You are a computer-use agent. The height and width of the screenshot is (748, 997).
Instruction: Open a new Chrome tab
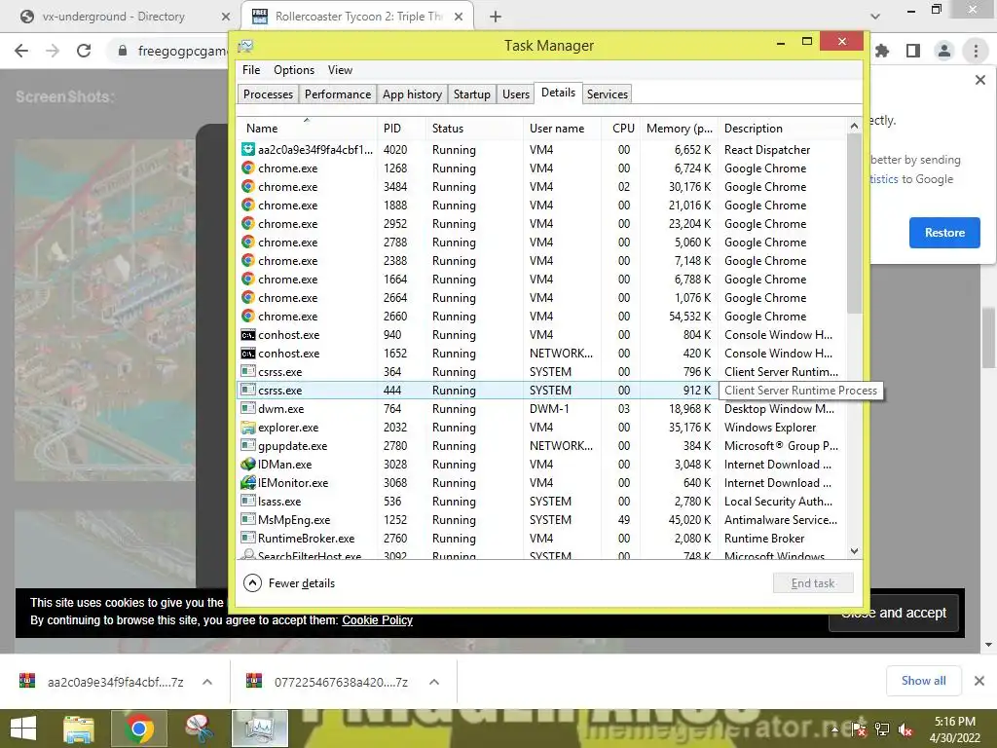click(496, 17)
